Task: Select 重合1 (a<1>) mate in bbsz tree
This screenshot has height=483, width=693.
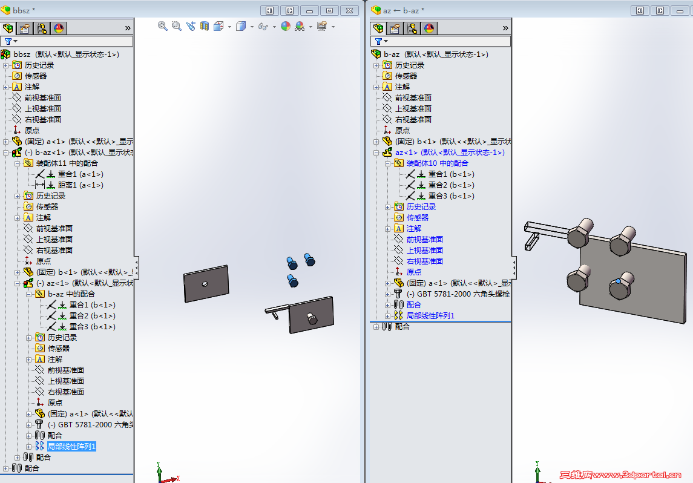Action: click(x=80, y=174)
